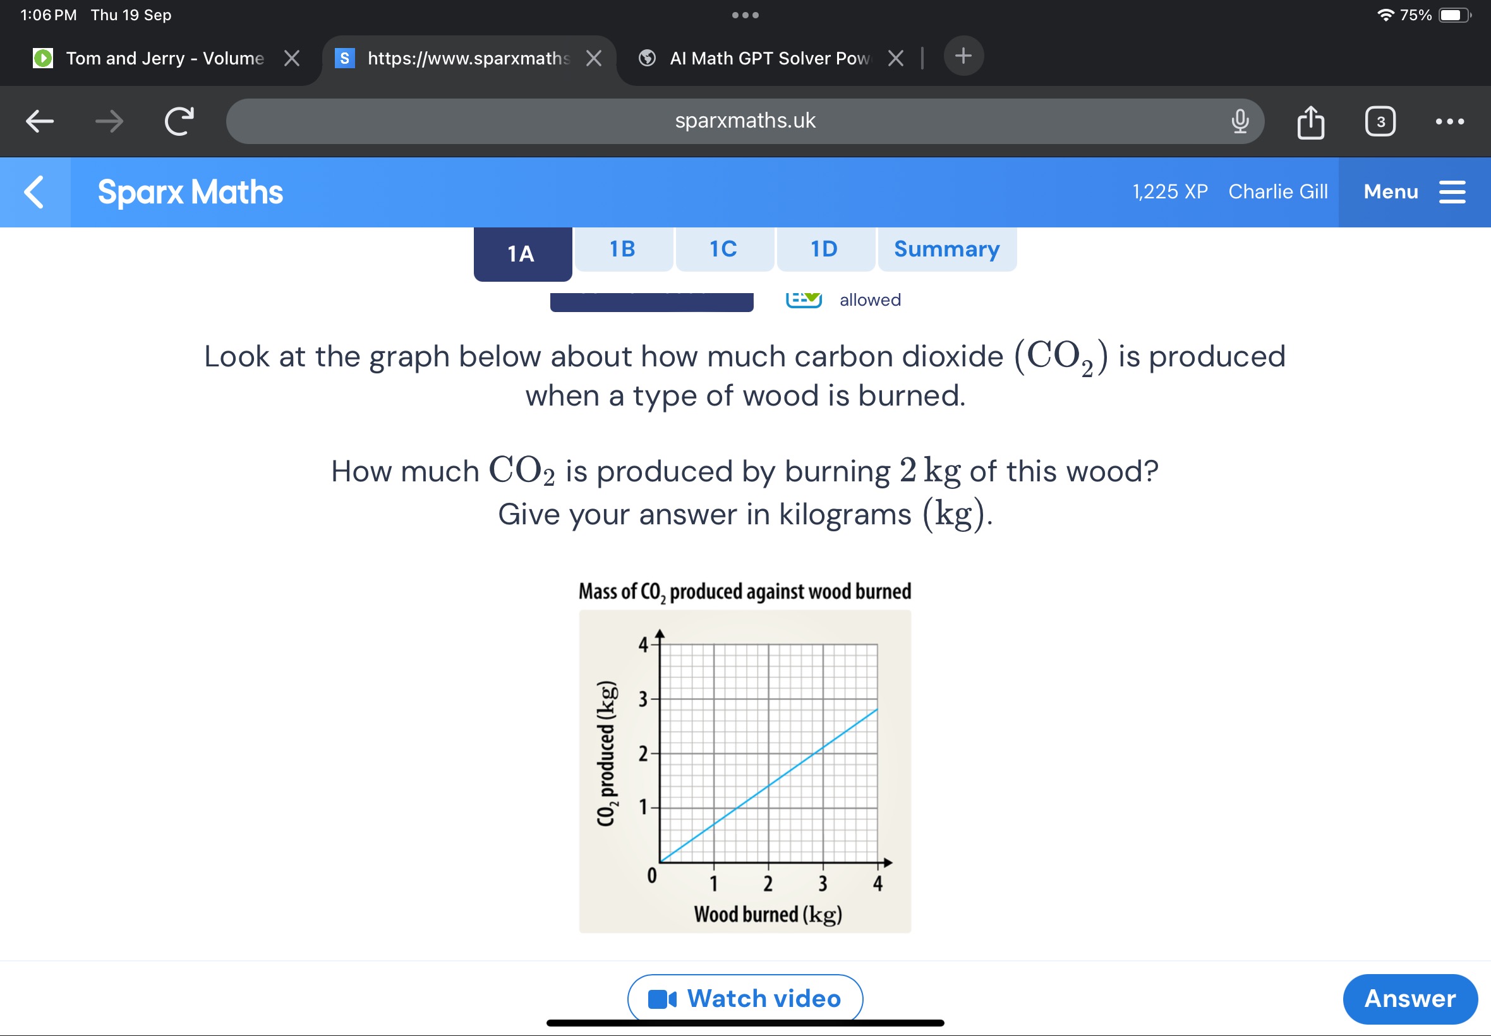The width and height of the screenshot is (1491, 1036).
Task: Reload the page with the refresh icon
Action: [x=179, y=121]
